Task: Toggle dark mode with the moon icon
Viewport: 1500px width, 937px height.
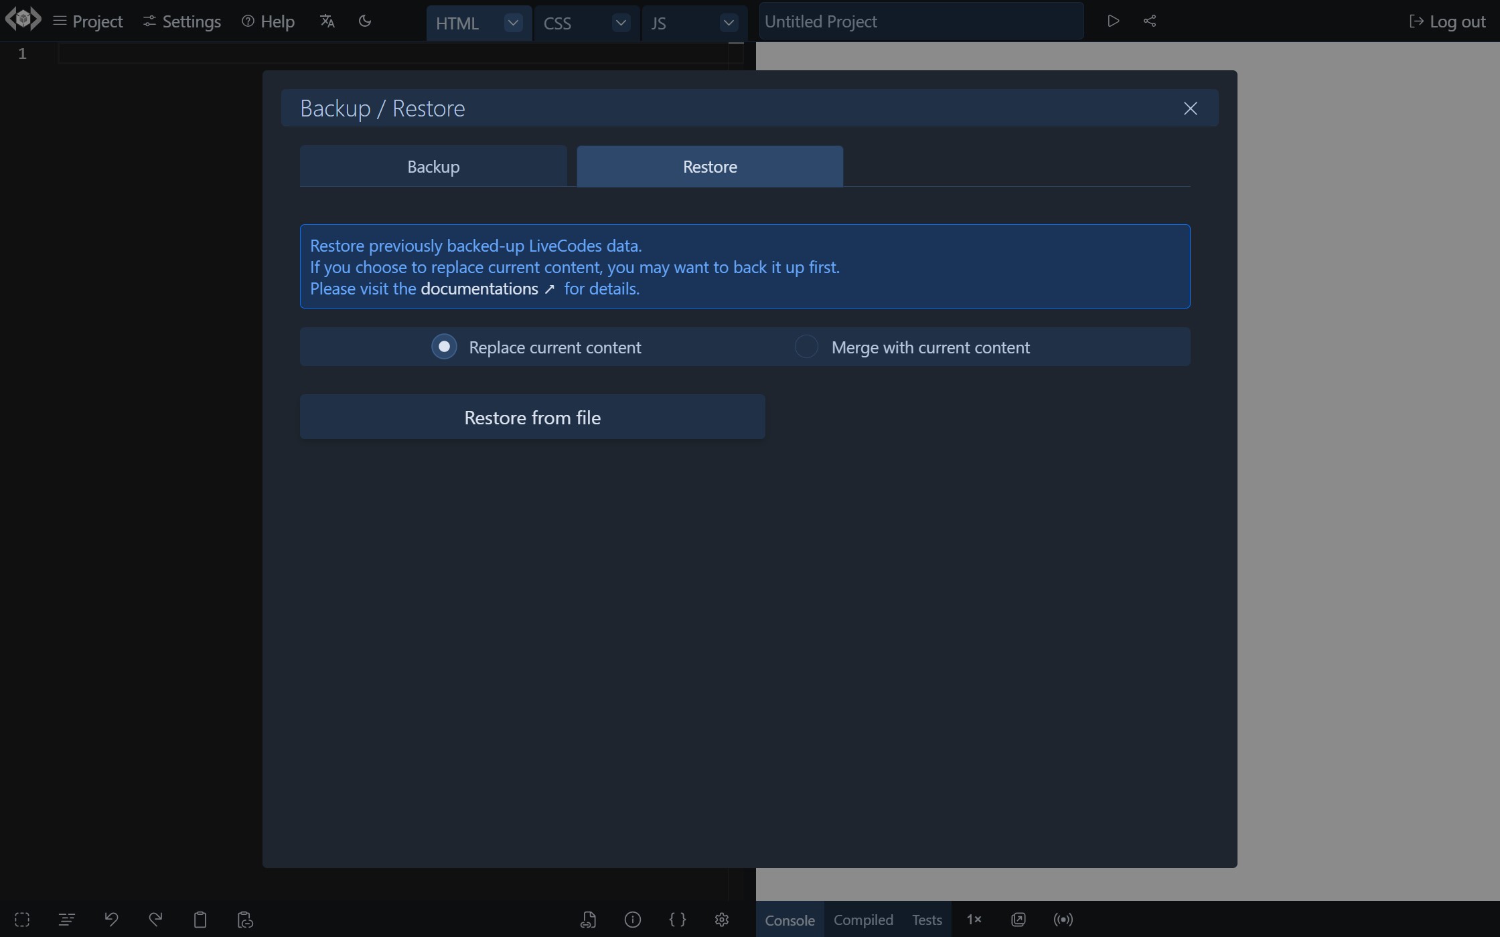Action: tap(364, 21)
